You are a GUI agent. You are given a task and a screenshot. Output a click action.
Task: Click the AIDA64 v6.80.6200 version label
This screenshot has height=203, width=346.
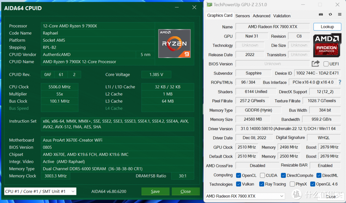pos(109,191)
